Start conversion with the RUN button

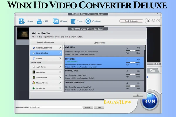(150, 101)
